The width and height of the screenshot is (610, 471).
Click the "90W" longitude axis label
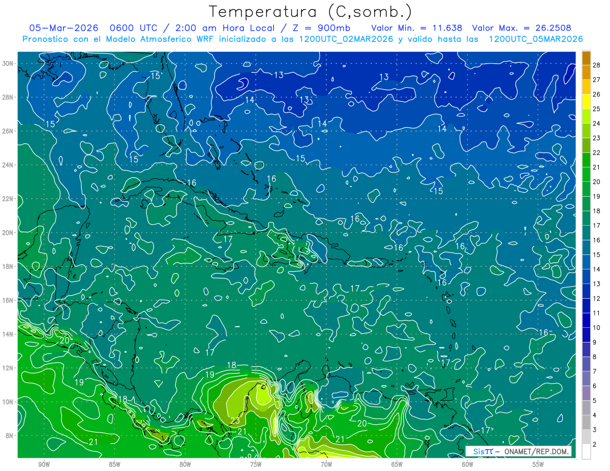(44, 464)
